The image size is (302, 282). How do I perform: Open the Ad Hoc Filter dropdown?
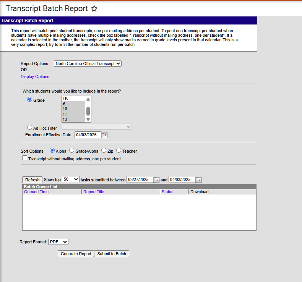coord(97,127)
